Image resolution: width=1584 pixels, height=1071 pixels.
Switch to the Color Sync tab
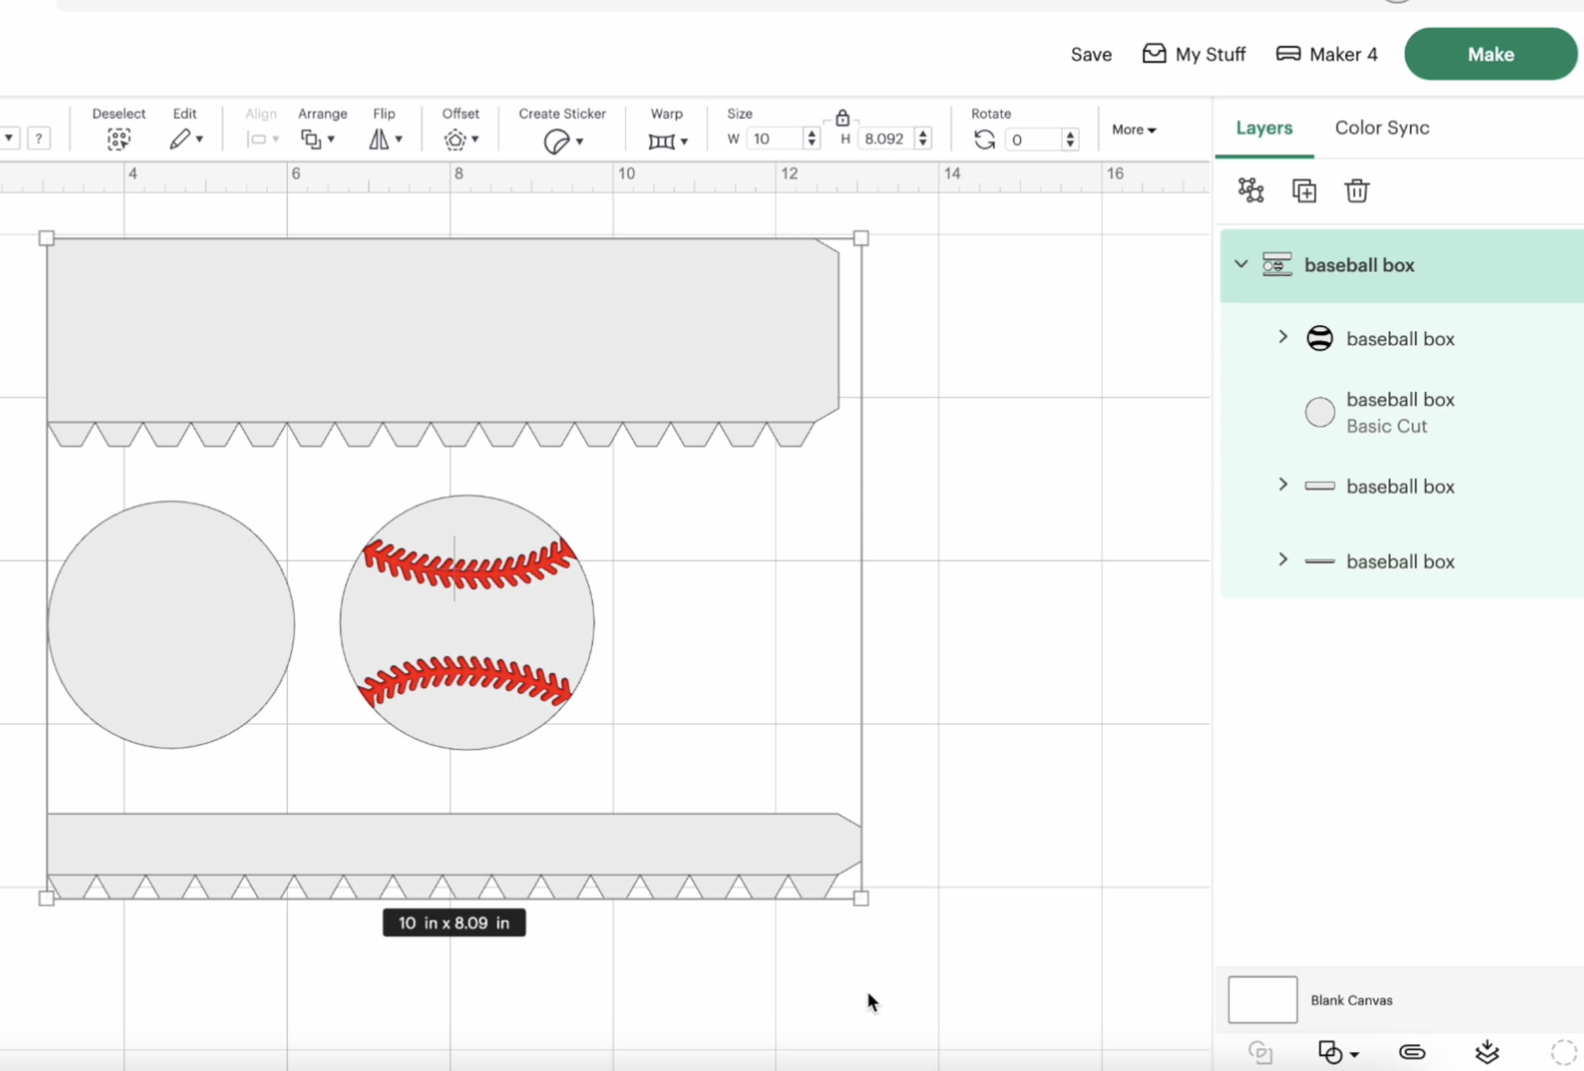click(x=1382, y=127)
